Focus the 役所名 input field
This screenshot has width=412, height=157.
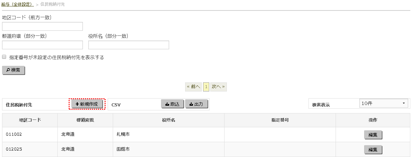[x=129, y=45]
